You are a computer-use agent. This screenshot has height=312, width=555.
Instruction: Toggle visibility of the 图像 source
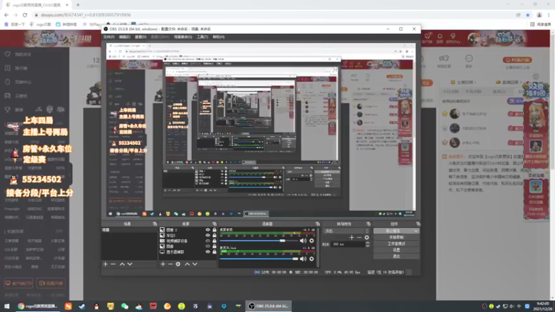207,246
